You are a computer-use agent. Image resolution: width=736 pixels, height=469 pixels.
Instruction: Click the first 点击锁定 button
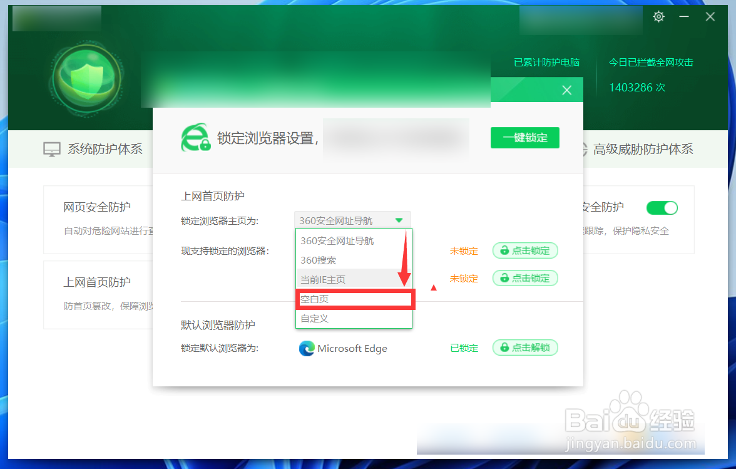[x=525, y=250]
